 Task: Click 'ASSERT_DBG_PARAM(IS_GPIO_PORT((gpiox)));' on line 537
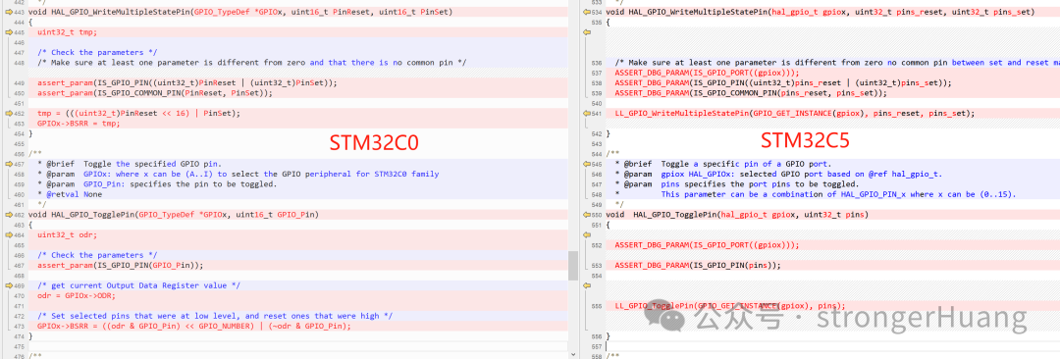pos(707,73)
